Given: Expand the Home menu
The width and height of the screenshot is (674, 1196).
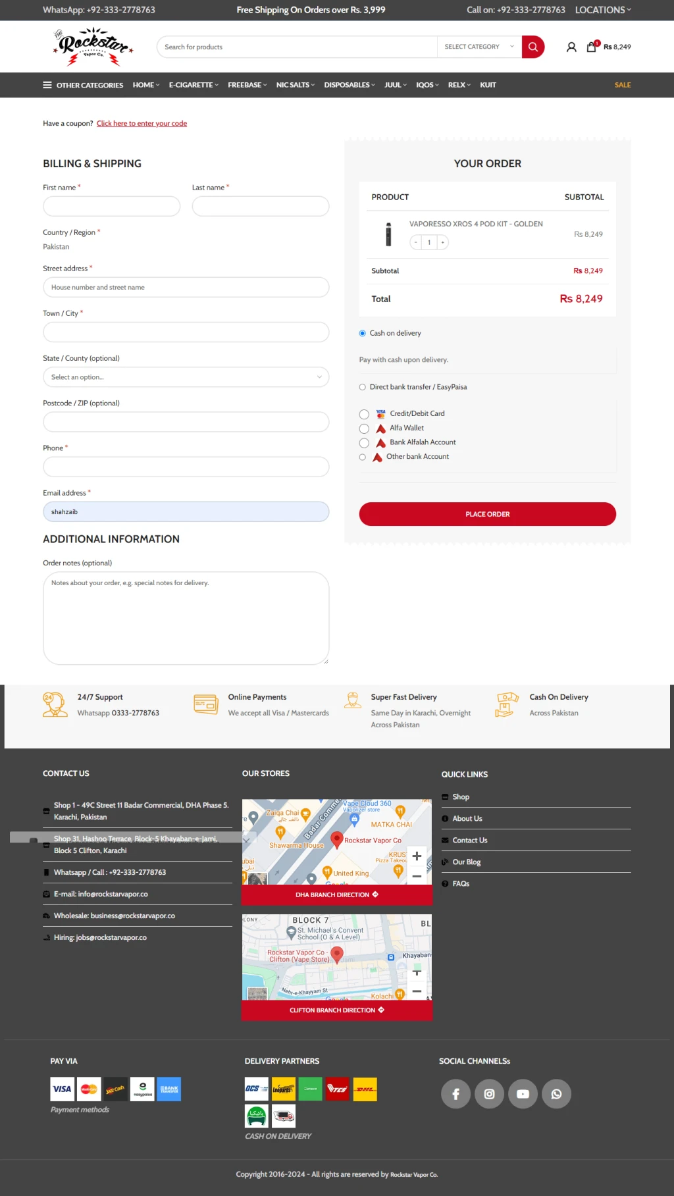Looking at the screenshot, I should point(146,85).
